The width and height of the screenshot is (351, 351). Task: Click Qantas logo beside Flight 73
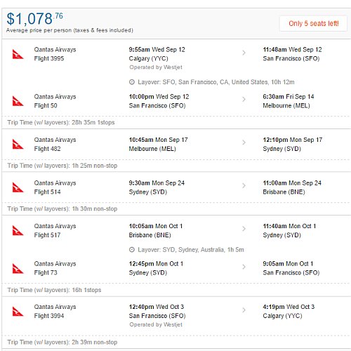(18, 268)
